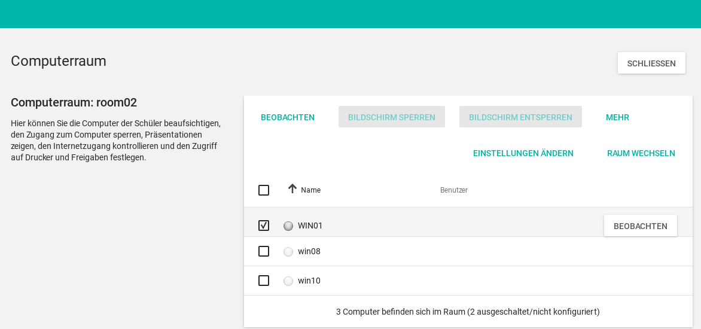Click the Bildschirm sperren button
This screenshot has height=329, width=701.
point(392,117)
